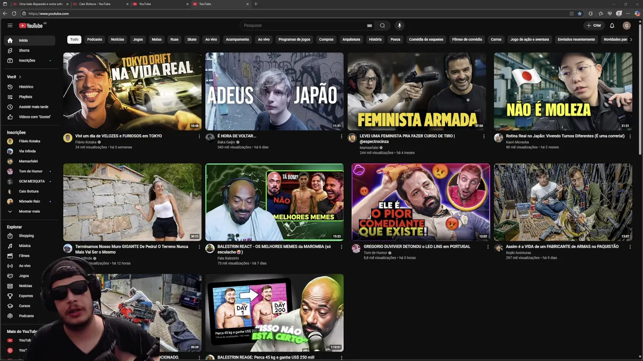Open Inscrições in sidebar

point(29,61)
